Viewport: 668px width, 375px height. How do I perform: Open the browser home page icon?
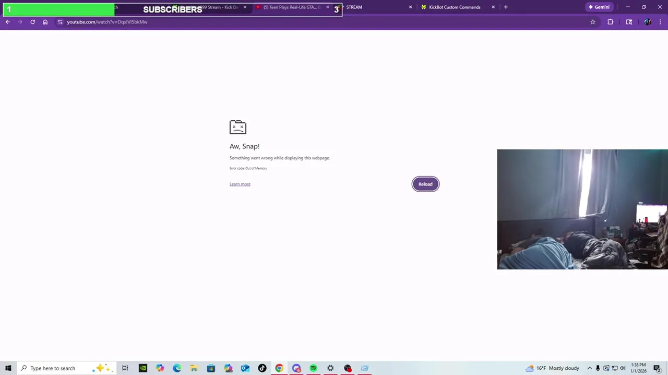pos(45,22)
